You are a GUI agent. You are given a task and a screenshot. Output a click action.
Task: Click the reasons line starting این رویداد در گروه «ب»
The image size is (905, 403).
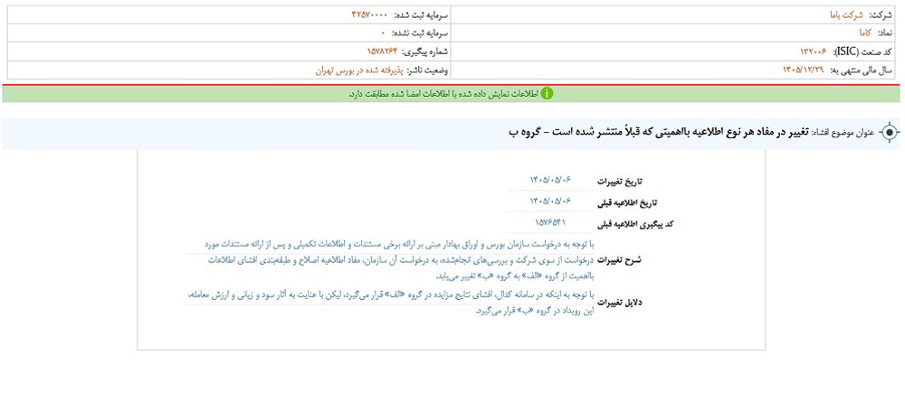tap(534, 310)
